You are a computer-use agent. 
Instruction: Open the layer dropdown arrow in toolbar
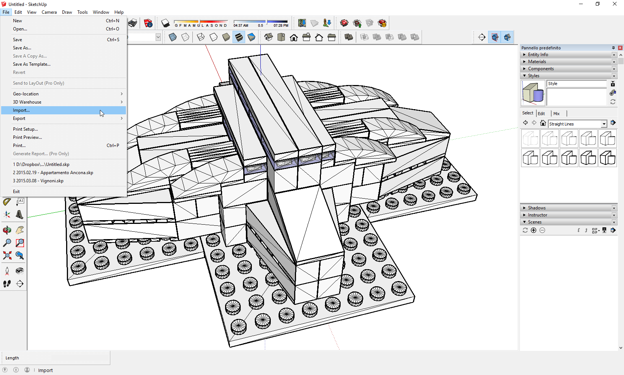[x=158, y=37]
